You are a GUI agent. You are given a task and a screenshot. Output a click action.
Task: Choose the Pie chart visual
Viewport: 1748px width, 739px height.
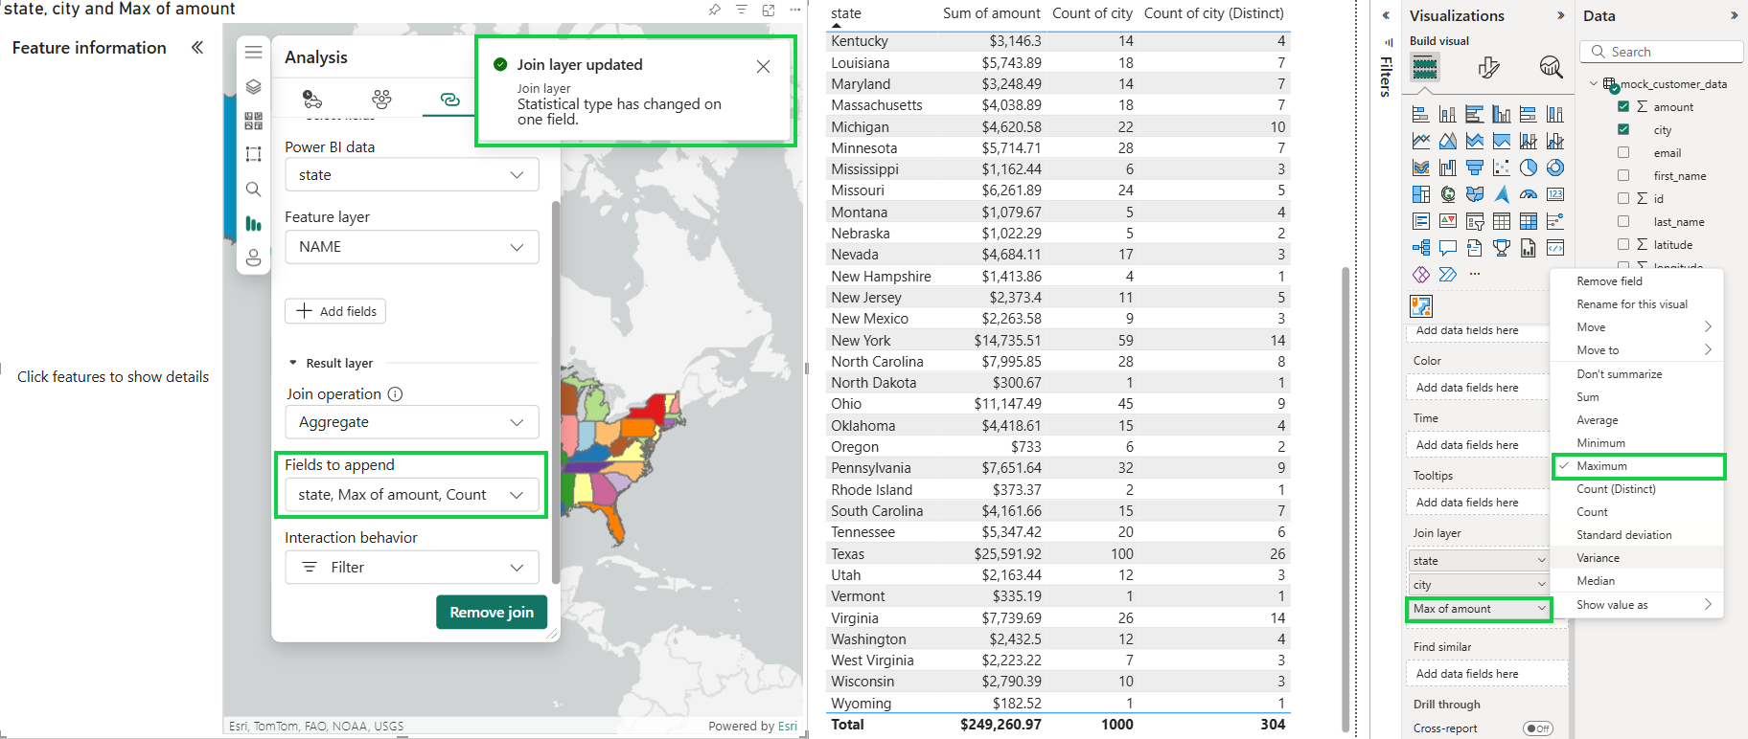coord(1529,168)
